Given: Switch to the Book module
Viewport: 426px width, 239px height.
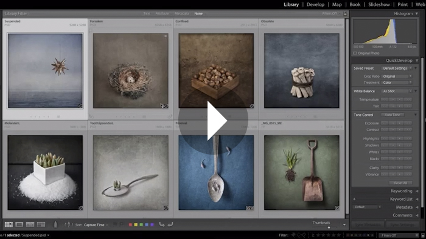Looking at the screenshot, I should [x=355, y=5].
